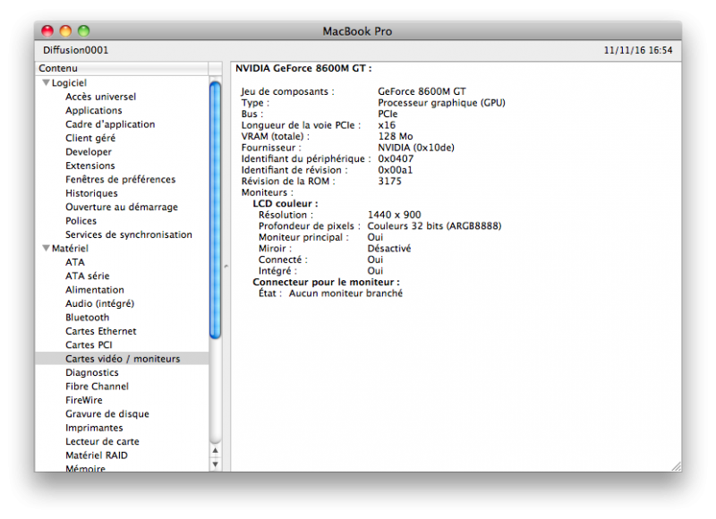Open Matériel RAID entry
716x519 pixels.
[97, 455]
